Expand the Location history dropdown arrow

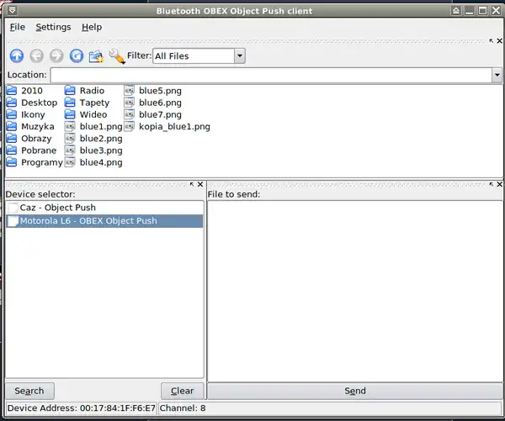tap(497, 75)
